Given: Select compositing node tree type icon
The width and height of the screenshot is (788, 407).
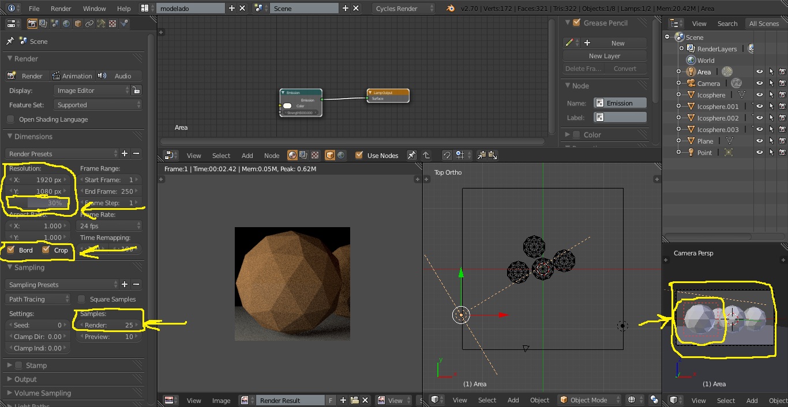Looking at the screenshot, I should click(x=304, y=155).
